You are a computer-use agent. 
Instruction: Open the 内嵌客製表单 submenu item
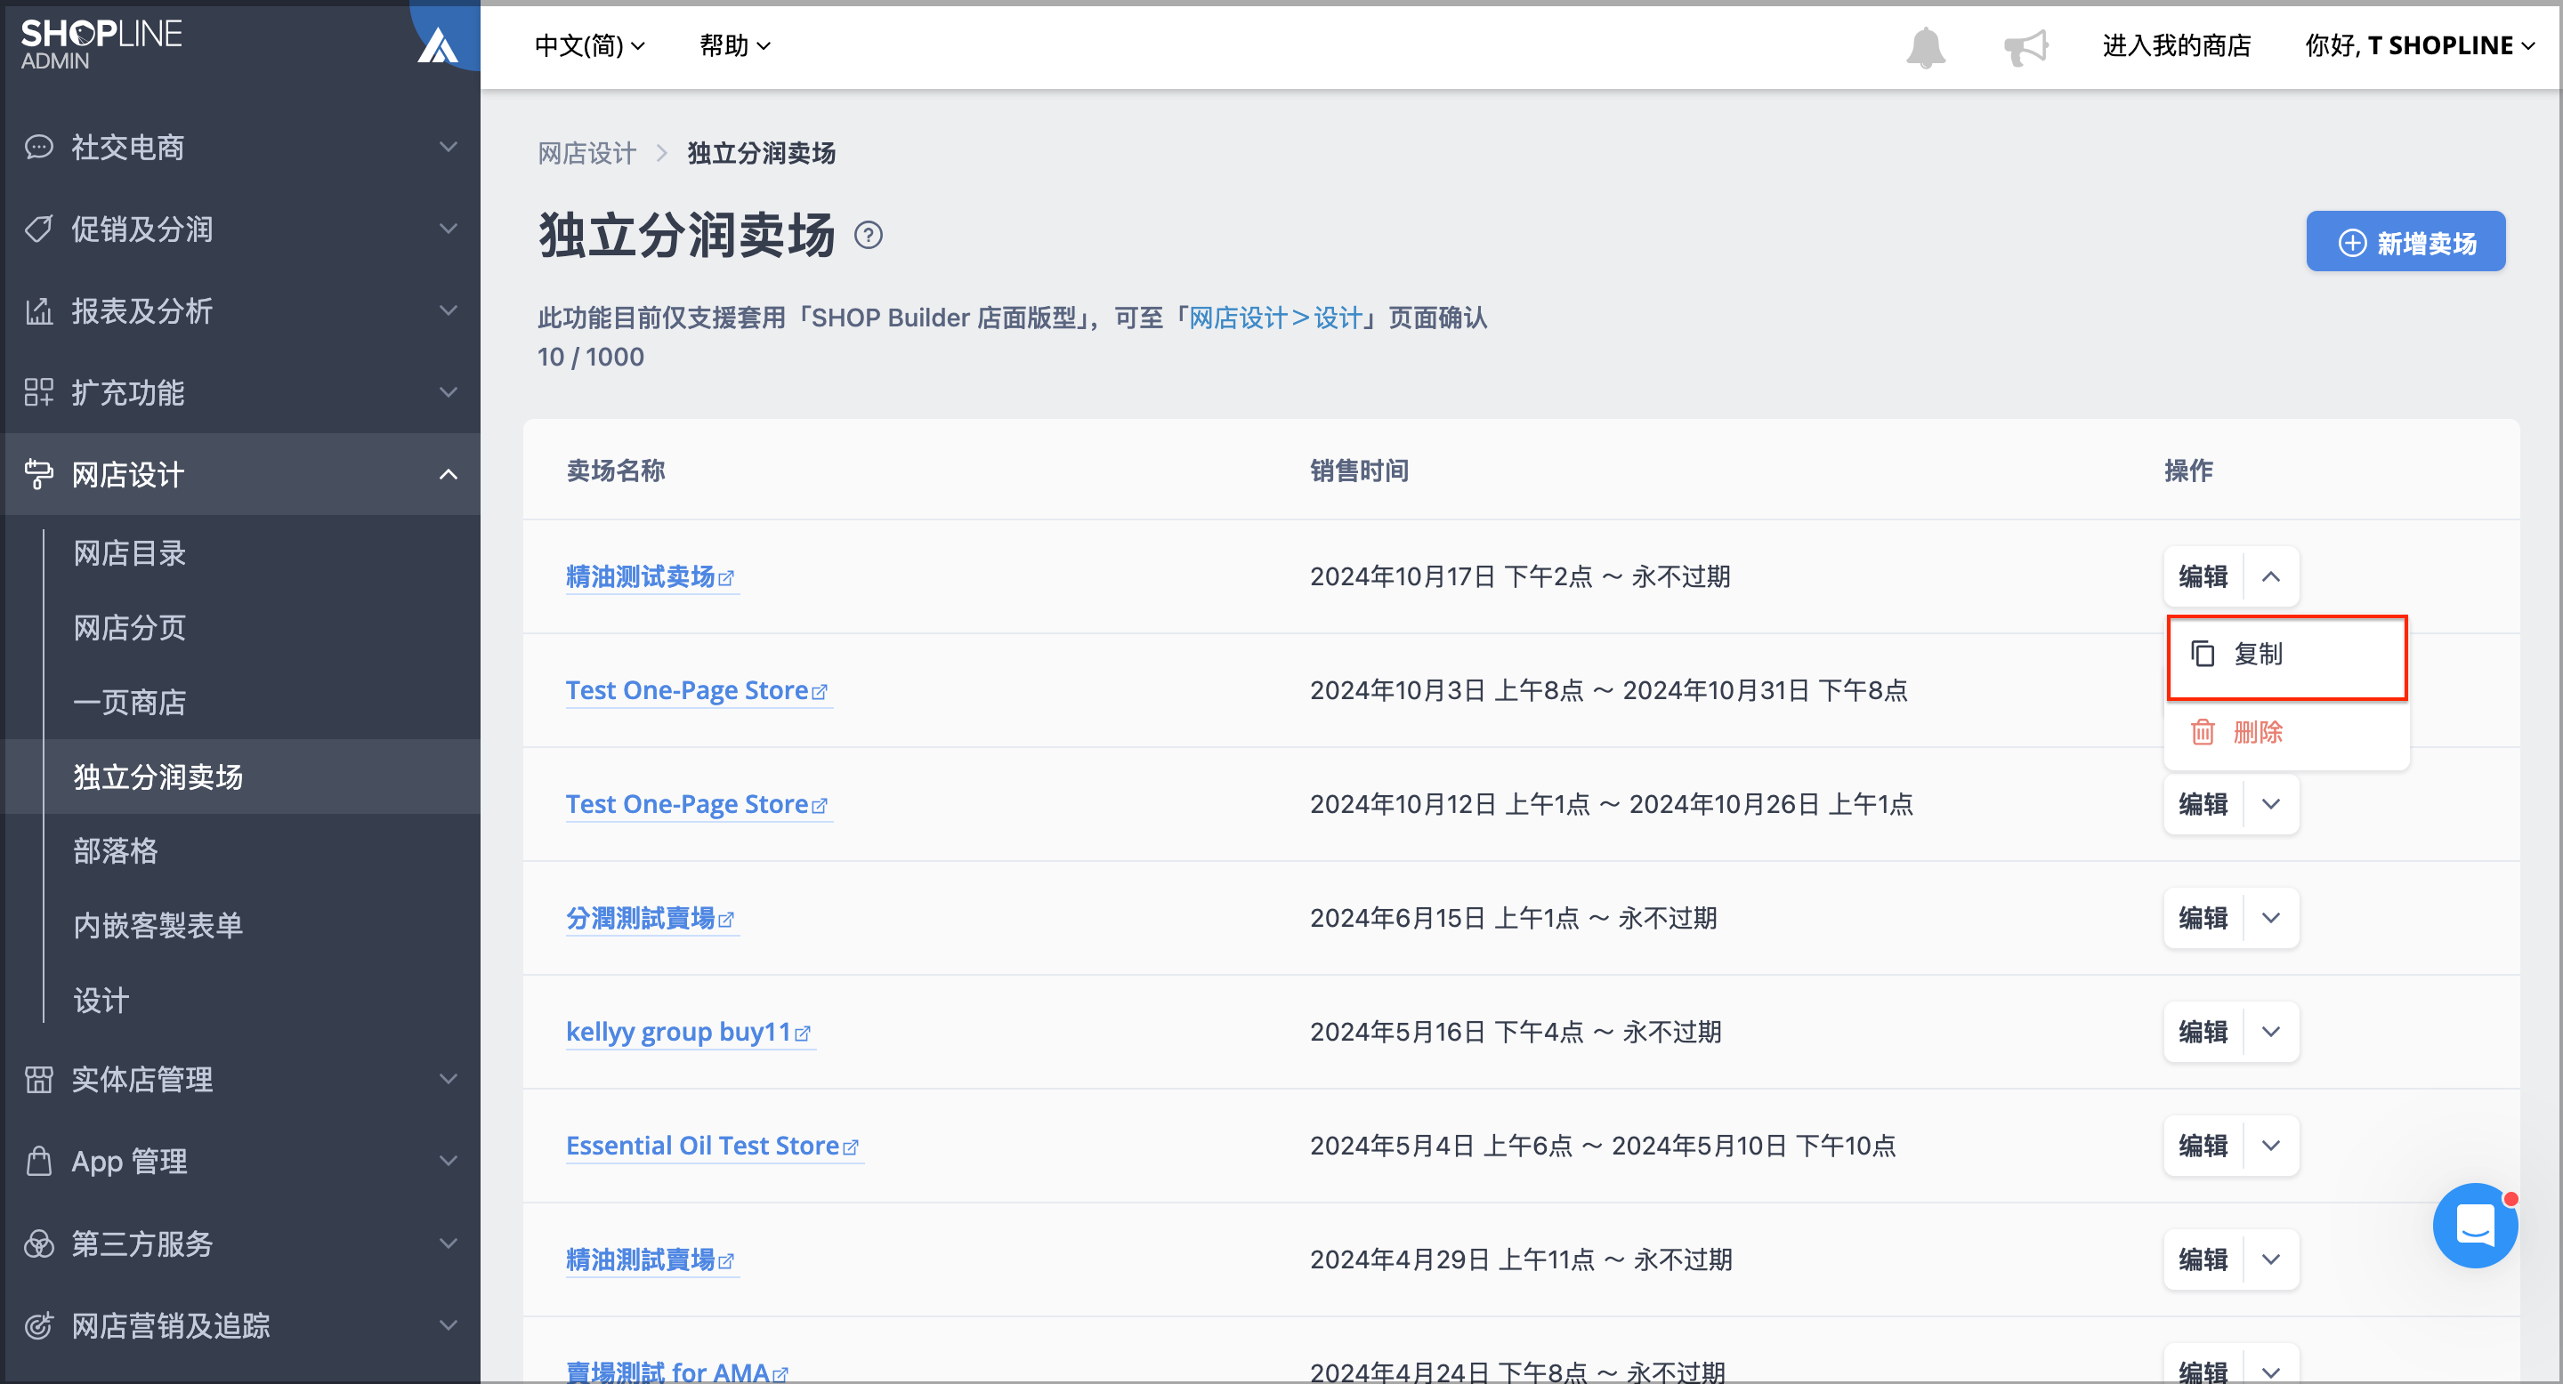click(158, 926)
